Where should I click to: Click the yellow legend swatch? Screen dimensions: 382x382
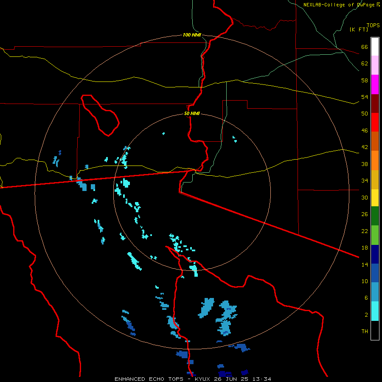(375, 198)
